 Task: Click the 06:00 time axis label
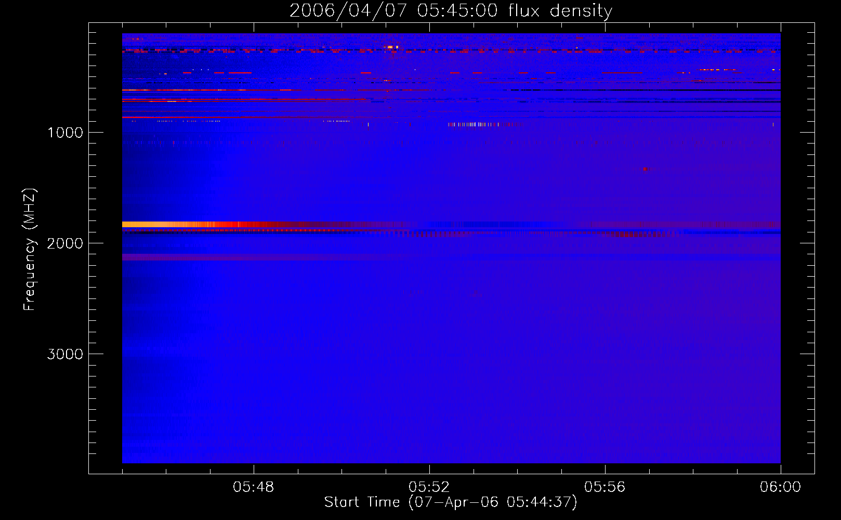point(781,487)
